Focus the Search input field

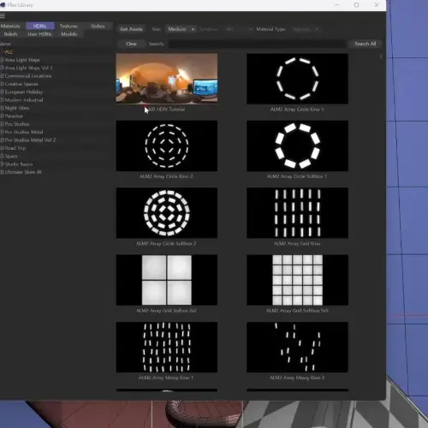pos(257,44)
